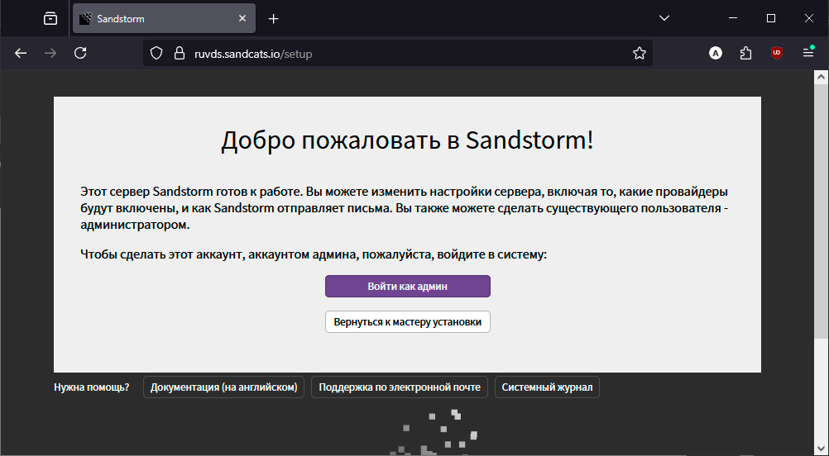
Task: Close the Sandstorm tab
Action: coord(242,18)
